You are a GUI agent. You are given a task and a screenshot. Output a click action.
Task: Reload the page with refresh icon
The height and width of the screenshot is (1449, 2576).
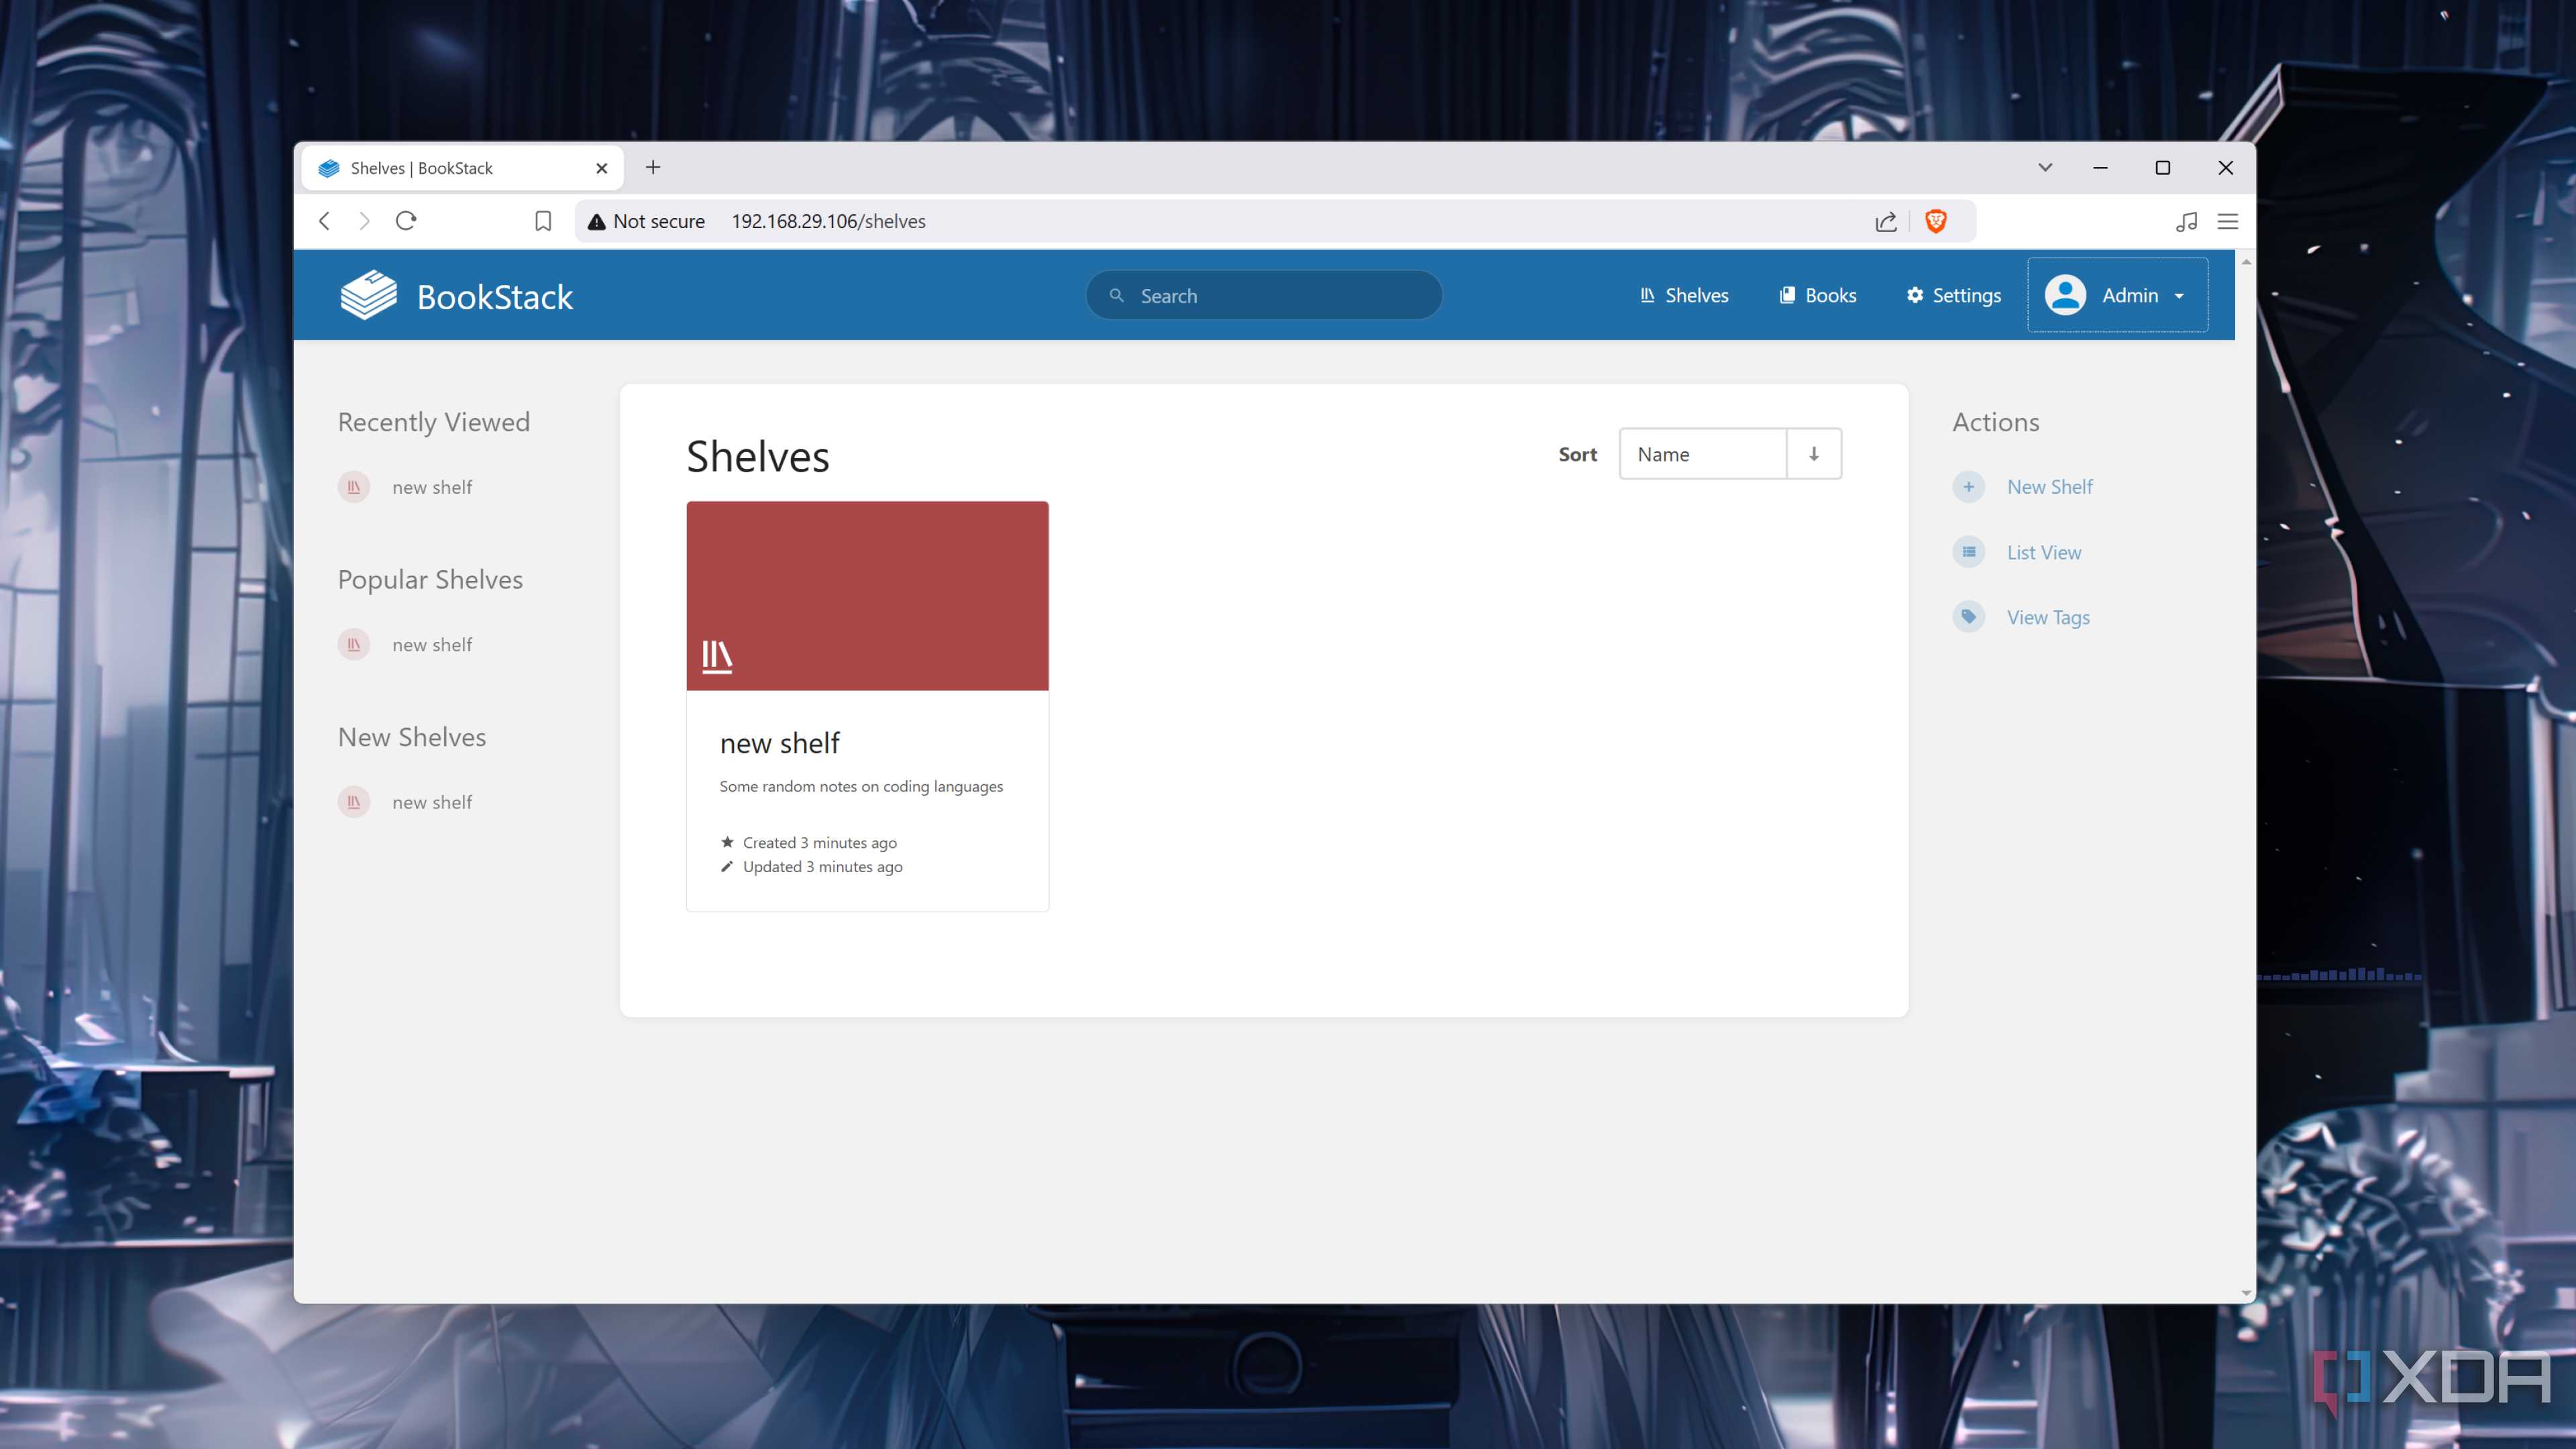point(406,221)
